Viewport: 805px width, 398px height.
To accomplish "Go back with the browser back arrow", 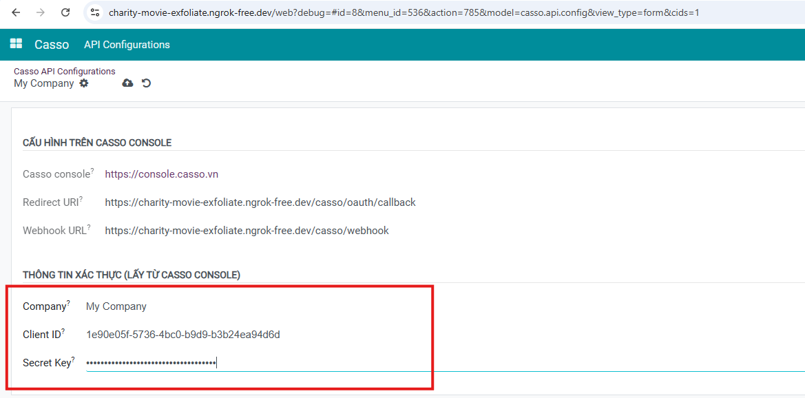I will [16, 13].
